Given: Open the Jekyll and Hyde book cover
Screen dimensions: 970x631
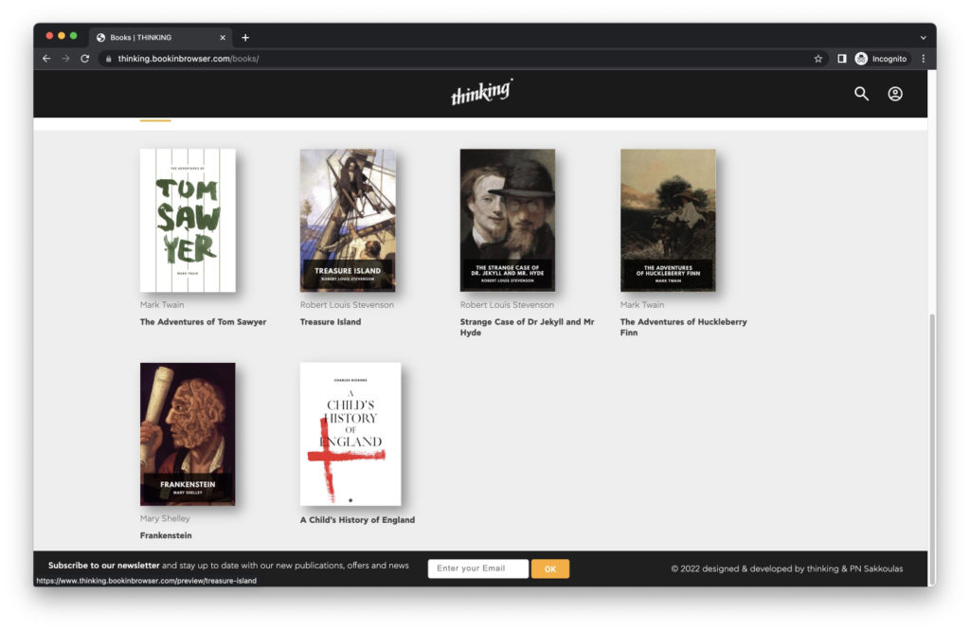Looking at the screenshot, I should 508,220.
